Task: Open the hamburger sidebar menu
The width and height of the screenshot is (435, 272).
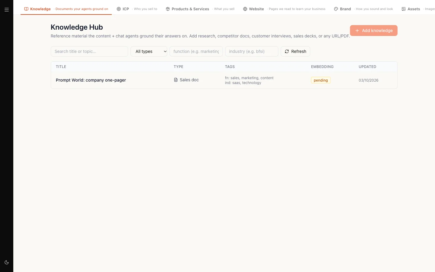Action: 7,10
